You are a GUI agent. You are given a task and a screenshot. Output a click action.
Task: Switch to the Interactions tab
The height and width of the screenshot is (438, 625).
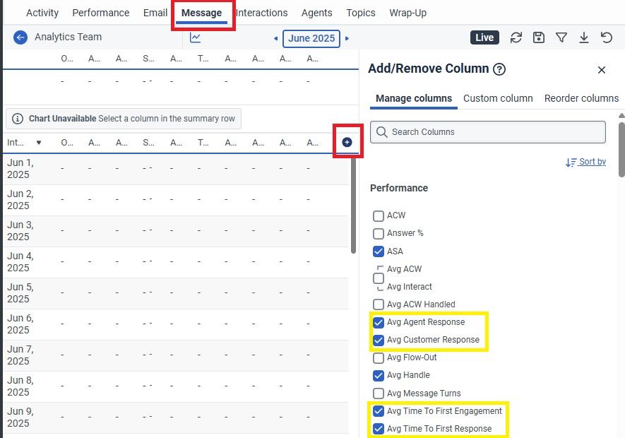point(262,13)
